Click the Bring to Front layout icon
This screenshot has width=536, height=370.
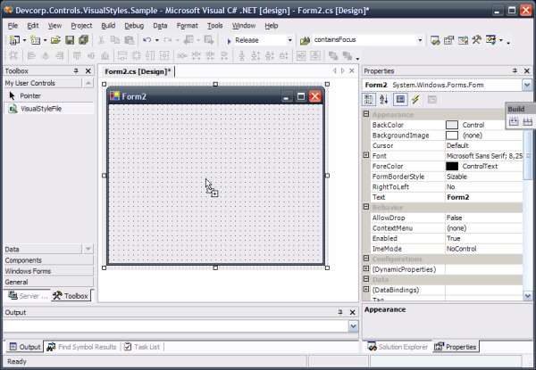point(333,55)
